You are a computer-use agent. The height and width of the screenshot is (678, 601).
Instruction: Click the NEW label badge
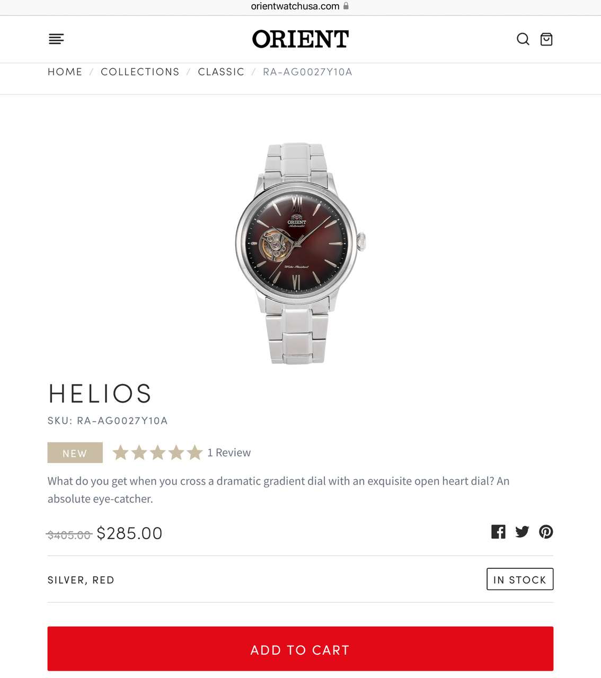(x=75, y=453)
